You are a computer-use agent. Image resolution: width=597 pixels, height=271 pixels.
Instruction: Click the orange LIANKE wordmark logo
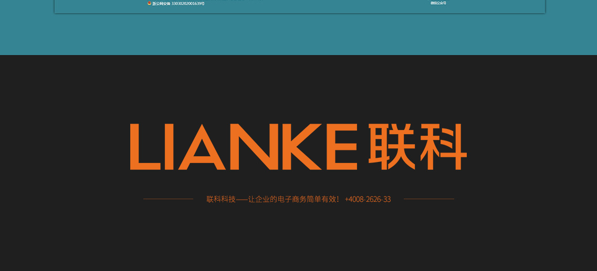[244, 147]
